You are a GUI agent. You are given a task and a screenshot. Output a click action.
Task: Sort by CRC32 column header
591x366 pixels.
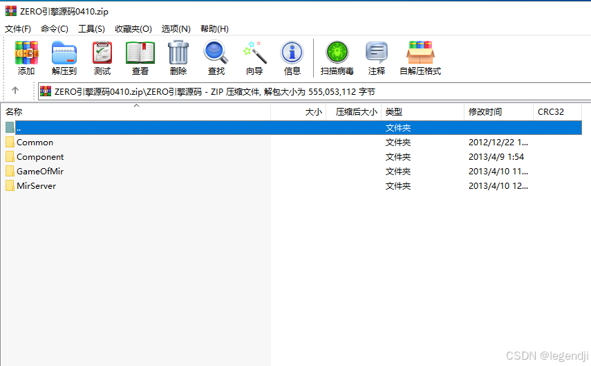(557, 111)
